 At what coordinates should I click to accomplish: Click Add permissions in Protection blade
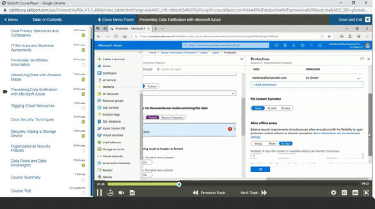coord(307,85)
